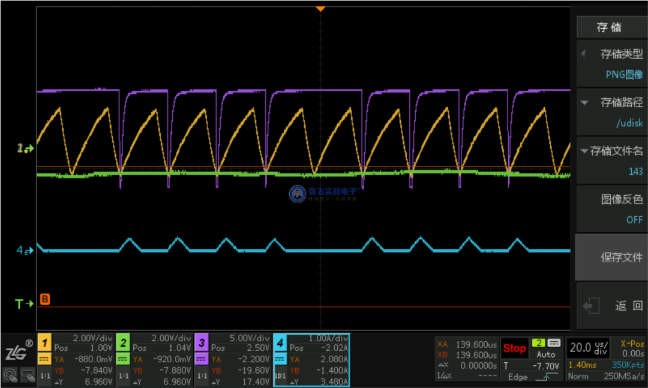648x388 pixels.
Task: Click the Norm acquisition mode label
Action: 577,376
